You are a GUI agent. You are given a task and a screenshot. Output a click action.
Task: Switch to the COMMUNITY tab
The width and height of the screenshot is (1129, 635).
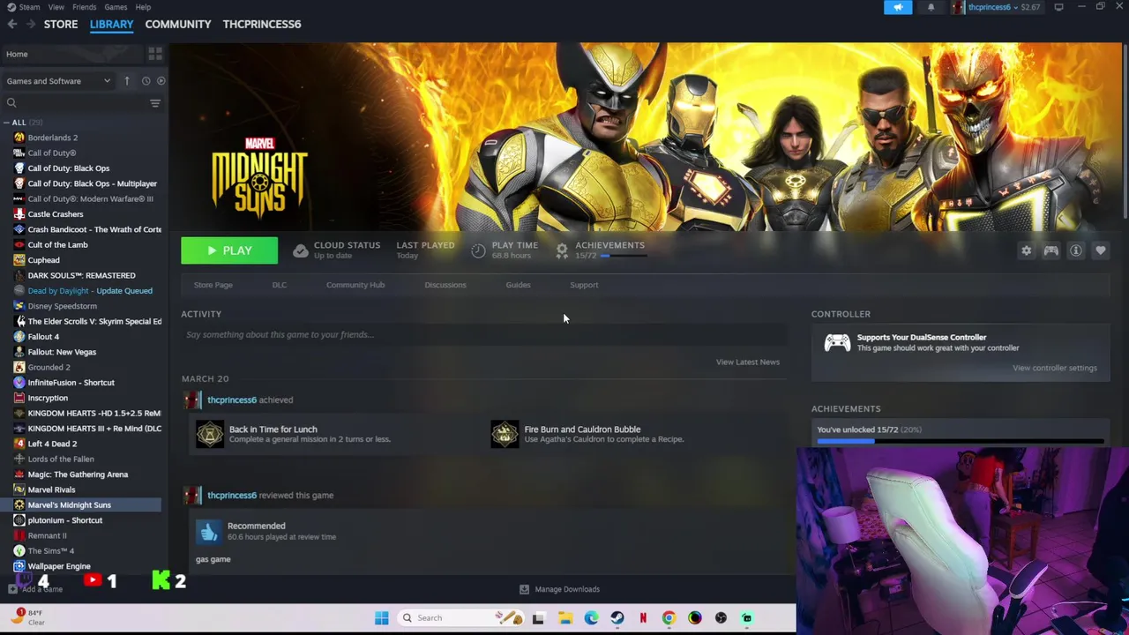(178, 24)
